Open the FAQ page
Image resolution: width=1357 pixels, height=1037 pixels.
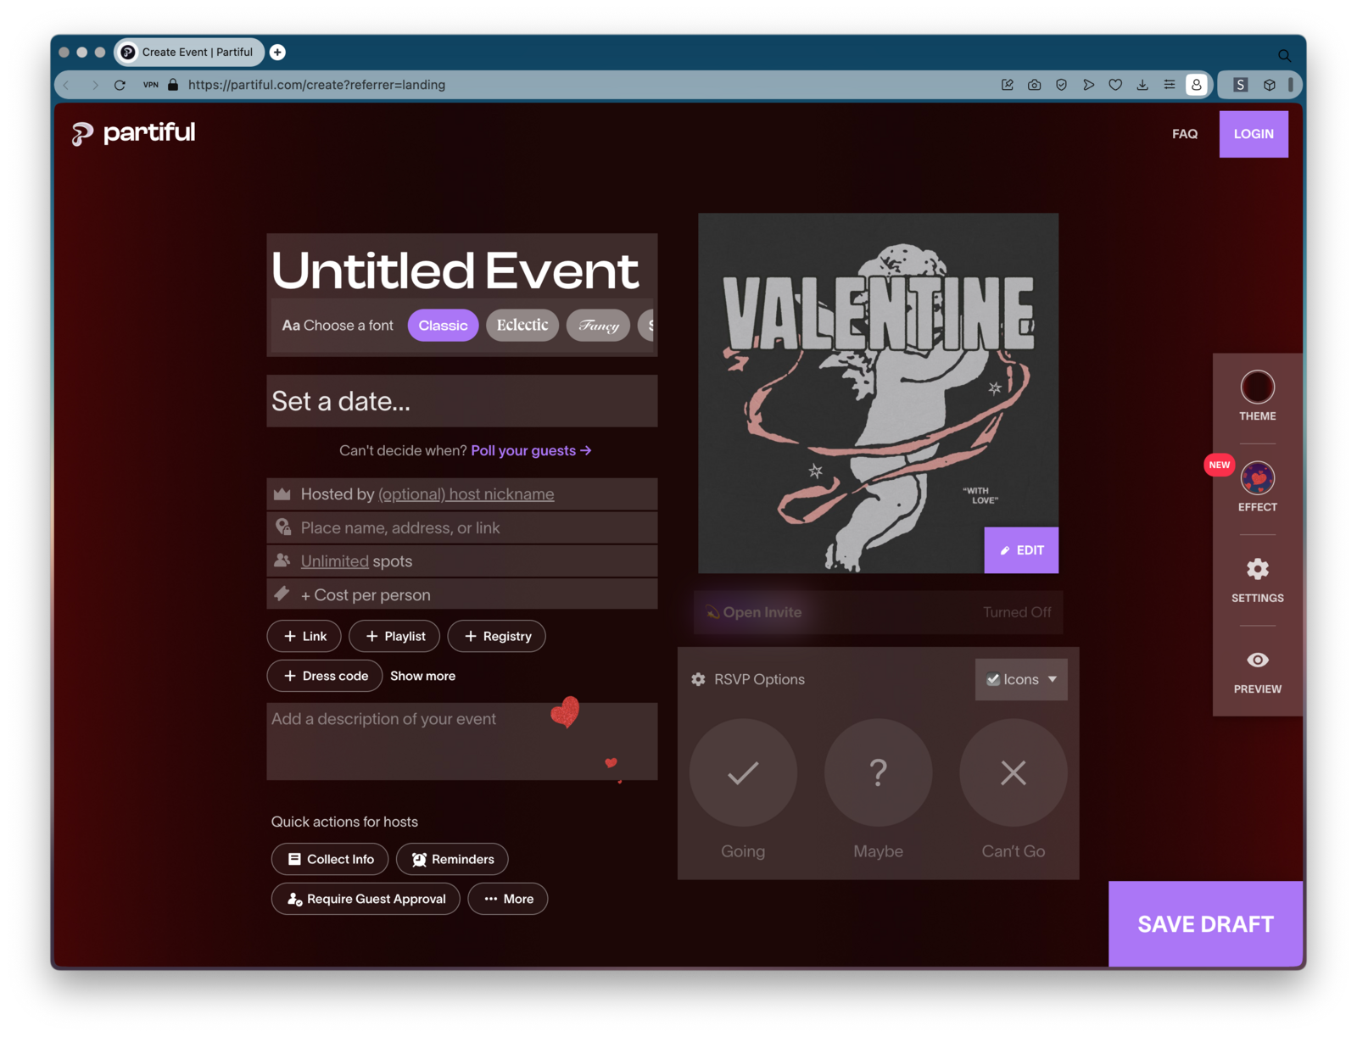click(1184, 134)
